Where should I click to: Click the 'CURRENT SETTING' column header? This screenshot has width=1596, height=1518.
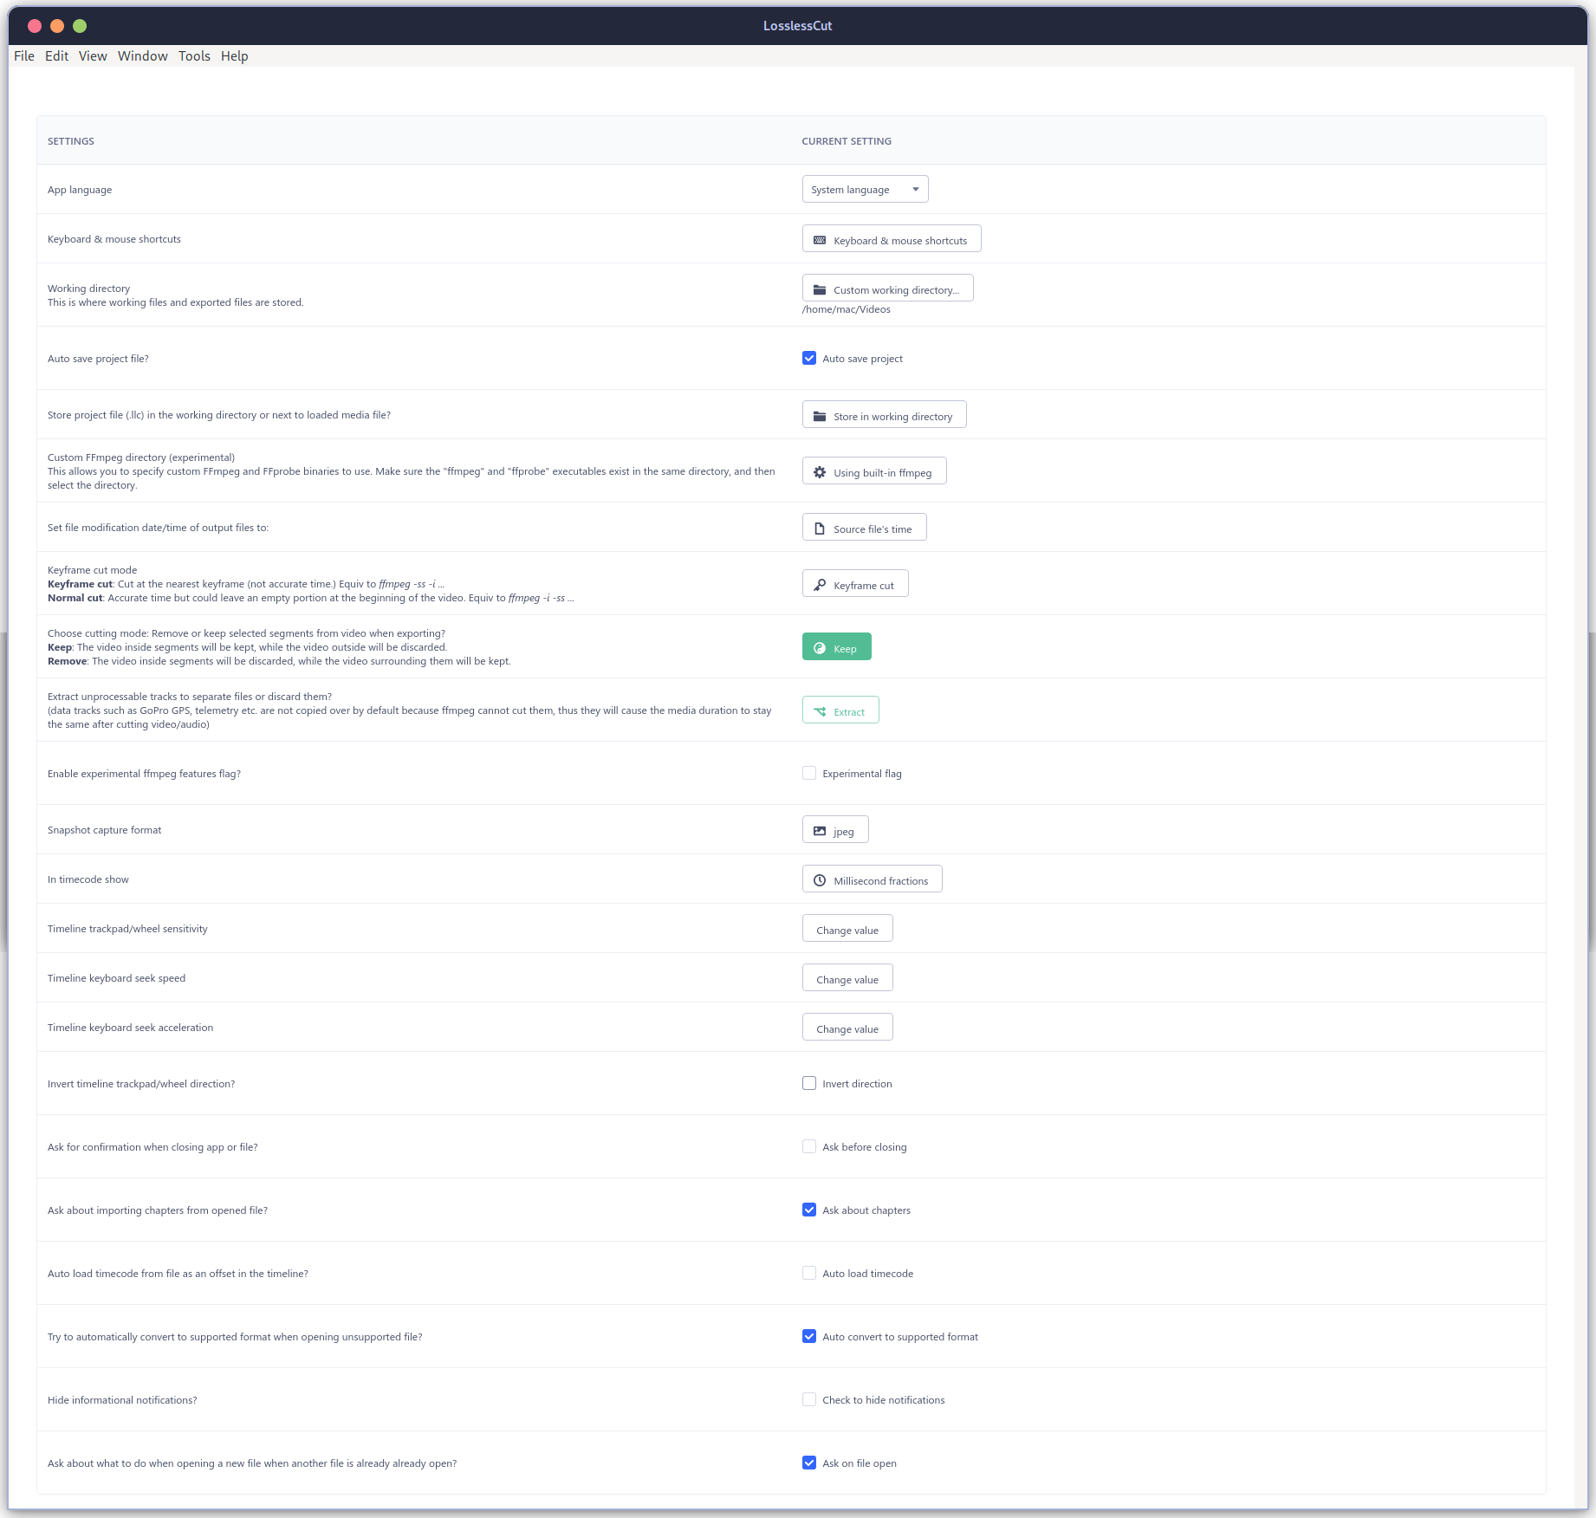(x=847, y=141)
